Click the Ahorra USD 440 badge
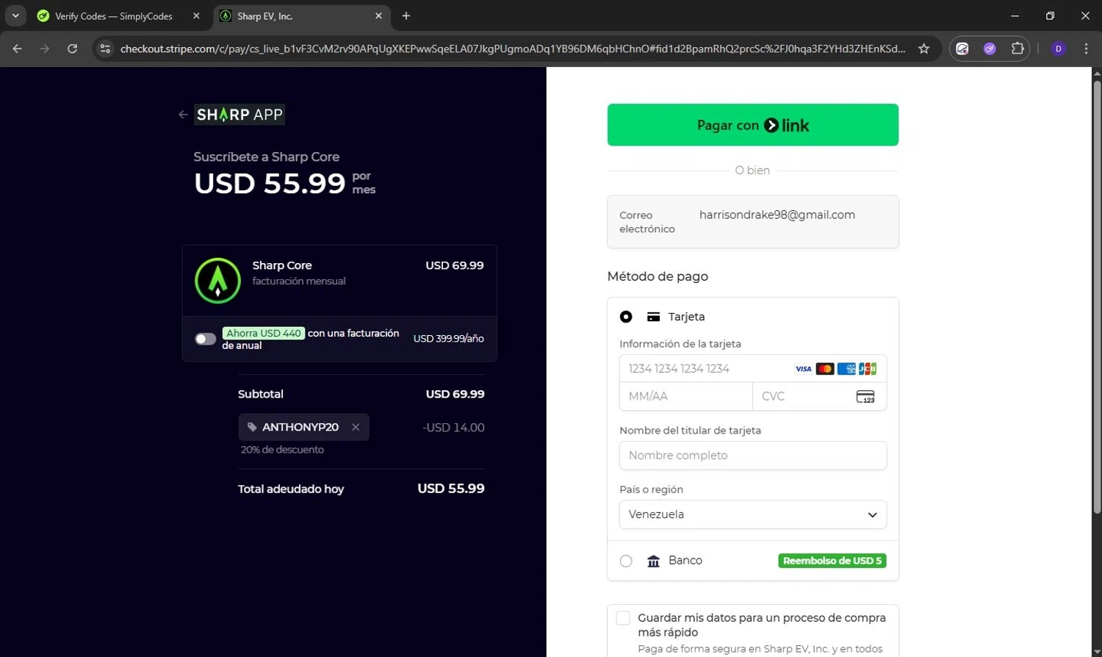This screenshot has width=1102, height=657. pyautogui.click(x=263, y=333)
